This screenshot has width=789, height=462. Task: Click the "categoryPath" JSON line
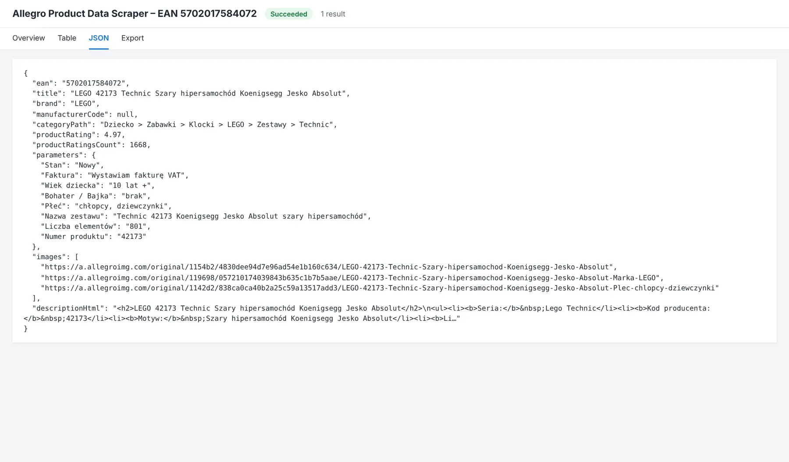coord(185,124)
